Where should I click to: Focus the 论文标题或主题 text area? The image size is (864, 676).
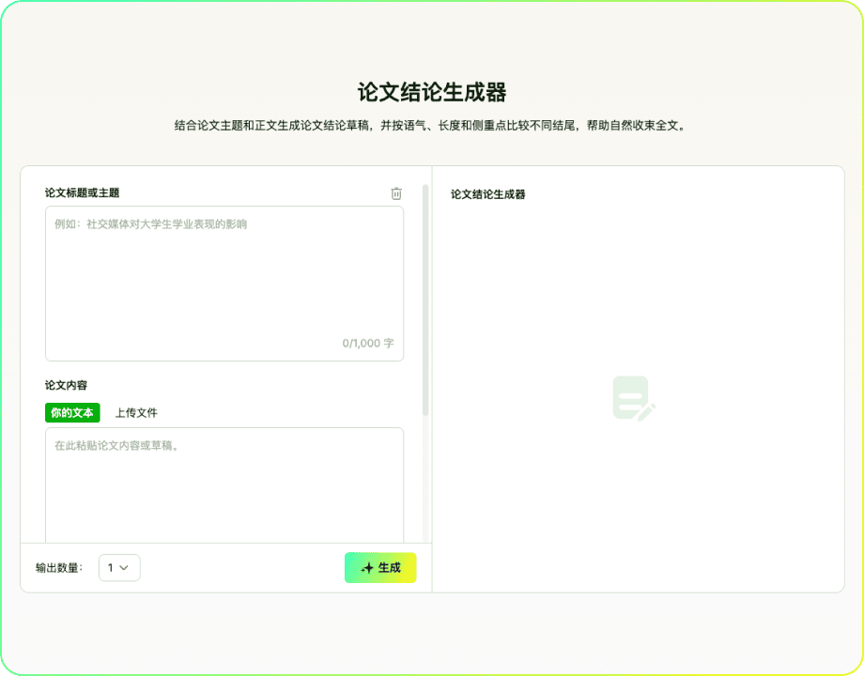point(224,284)
